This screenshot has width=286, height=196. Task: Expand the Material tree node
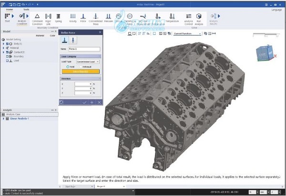click(3, 48)
